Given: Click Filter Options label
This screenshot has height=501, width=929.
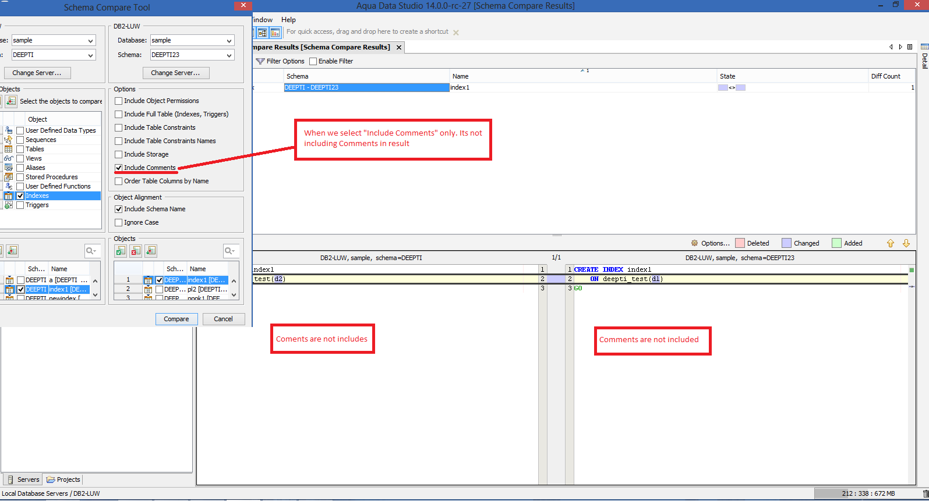Looking at the screenshot, I should (285, 61).
